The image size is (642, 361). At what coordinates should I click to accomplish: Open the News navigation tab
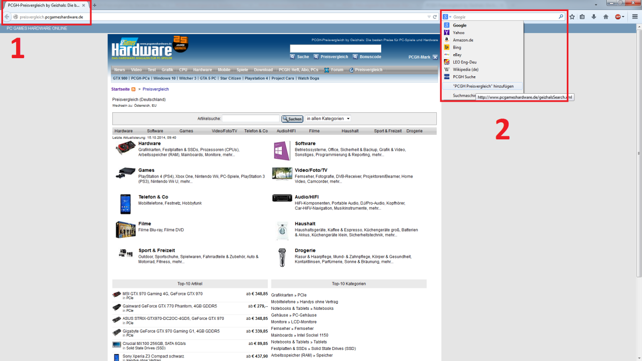(x=119, y=70)
